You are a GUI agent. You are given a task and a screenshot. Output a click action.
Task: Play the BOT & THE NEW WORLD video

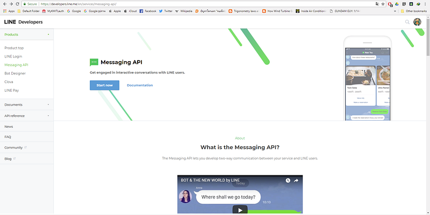coord(240,210)
